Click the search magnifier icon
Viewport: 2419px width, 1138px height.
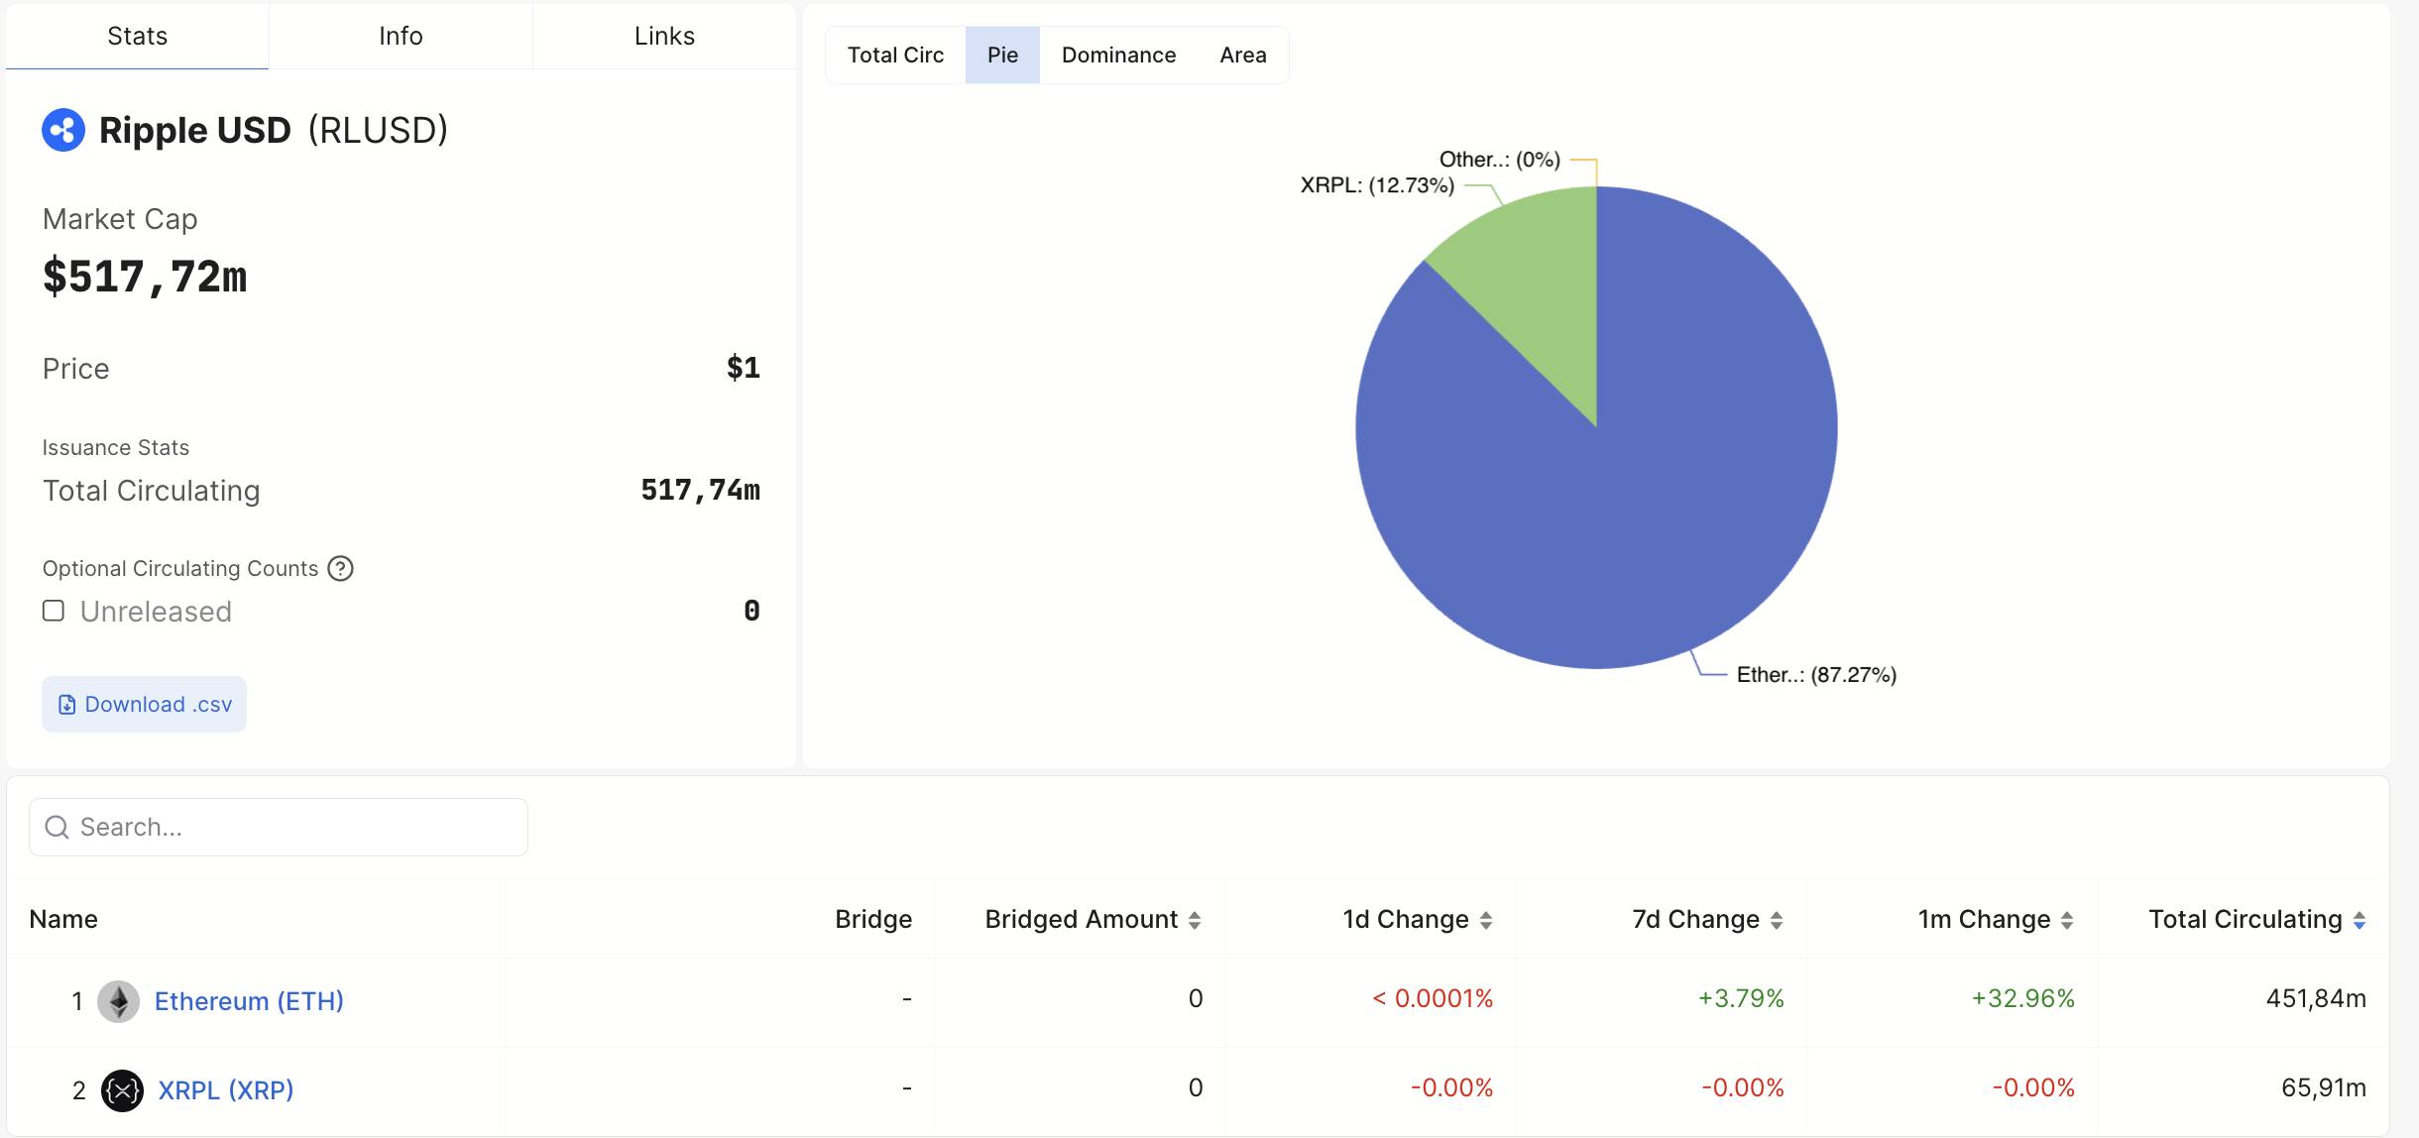pyautogui.click(x=58, y=827)
